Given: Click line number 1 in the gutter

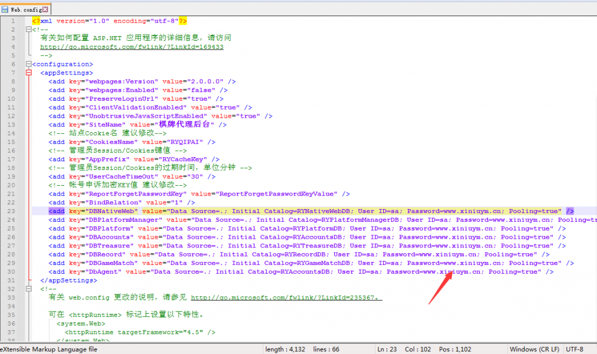Looking at the screenshot, I should tap(13, 21).
